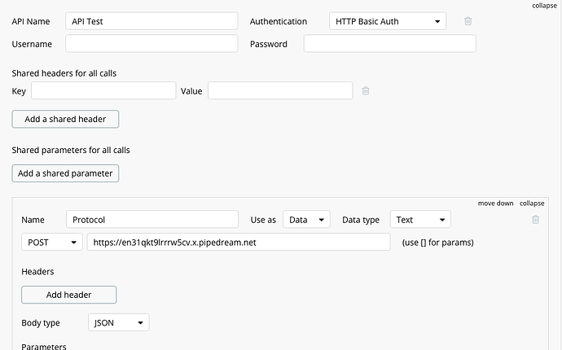Edit the API Name field
This screenshot has width=562, height=350.
151,21
